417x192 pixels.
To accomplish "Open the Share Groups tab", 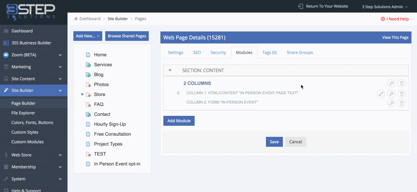I will coord(300,53).
